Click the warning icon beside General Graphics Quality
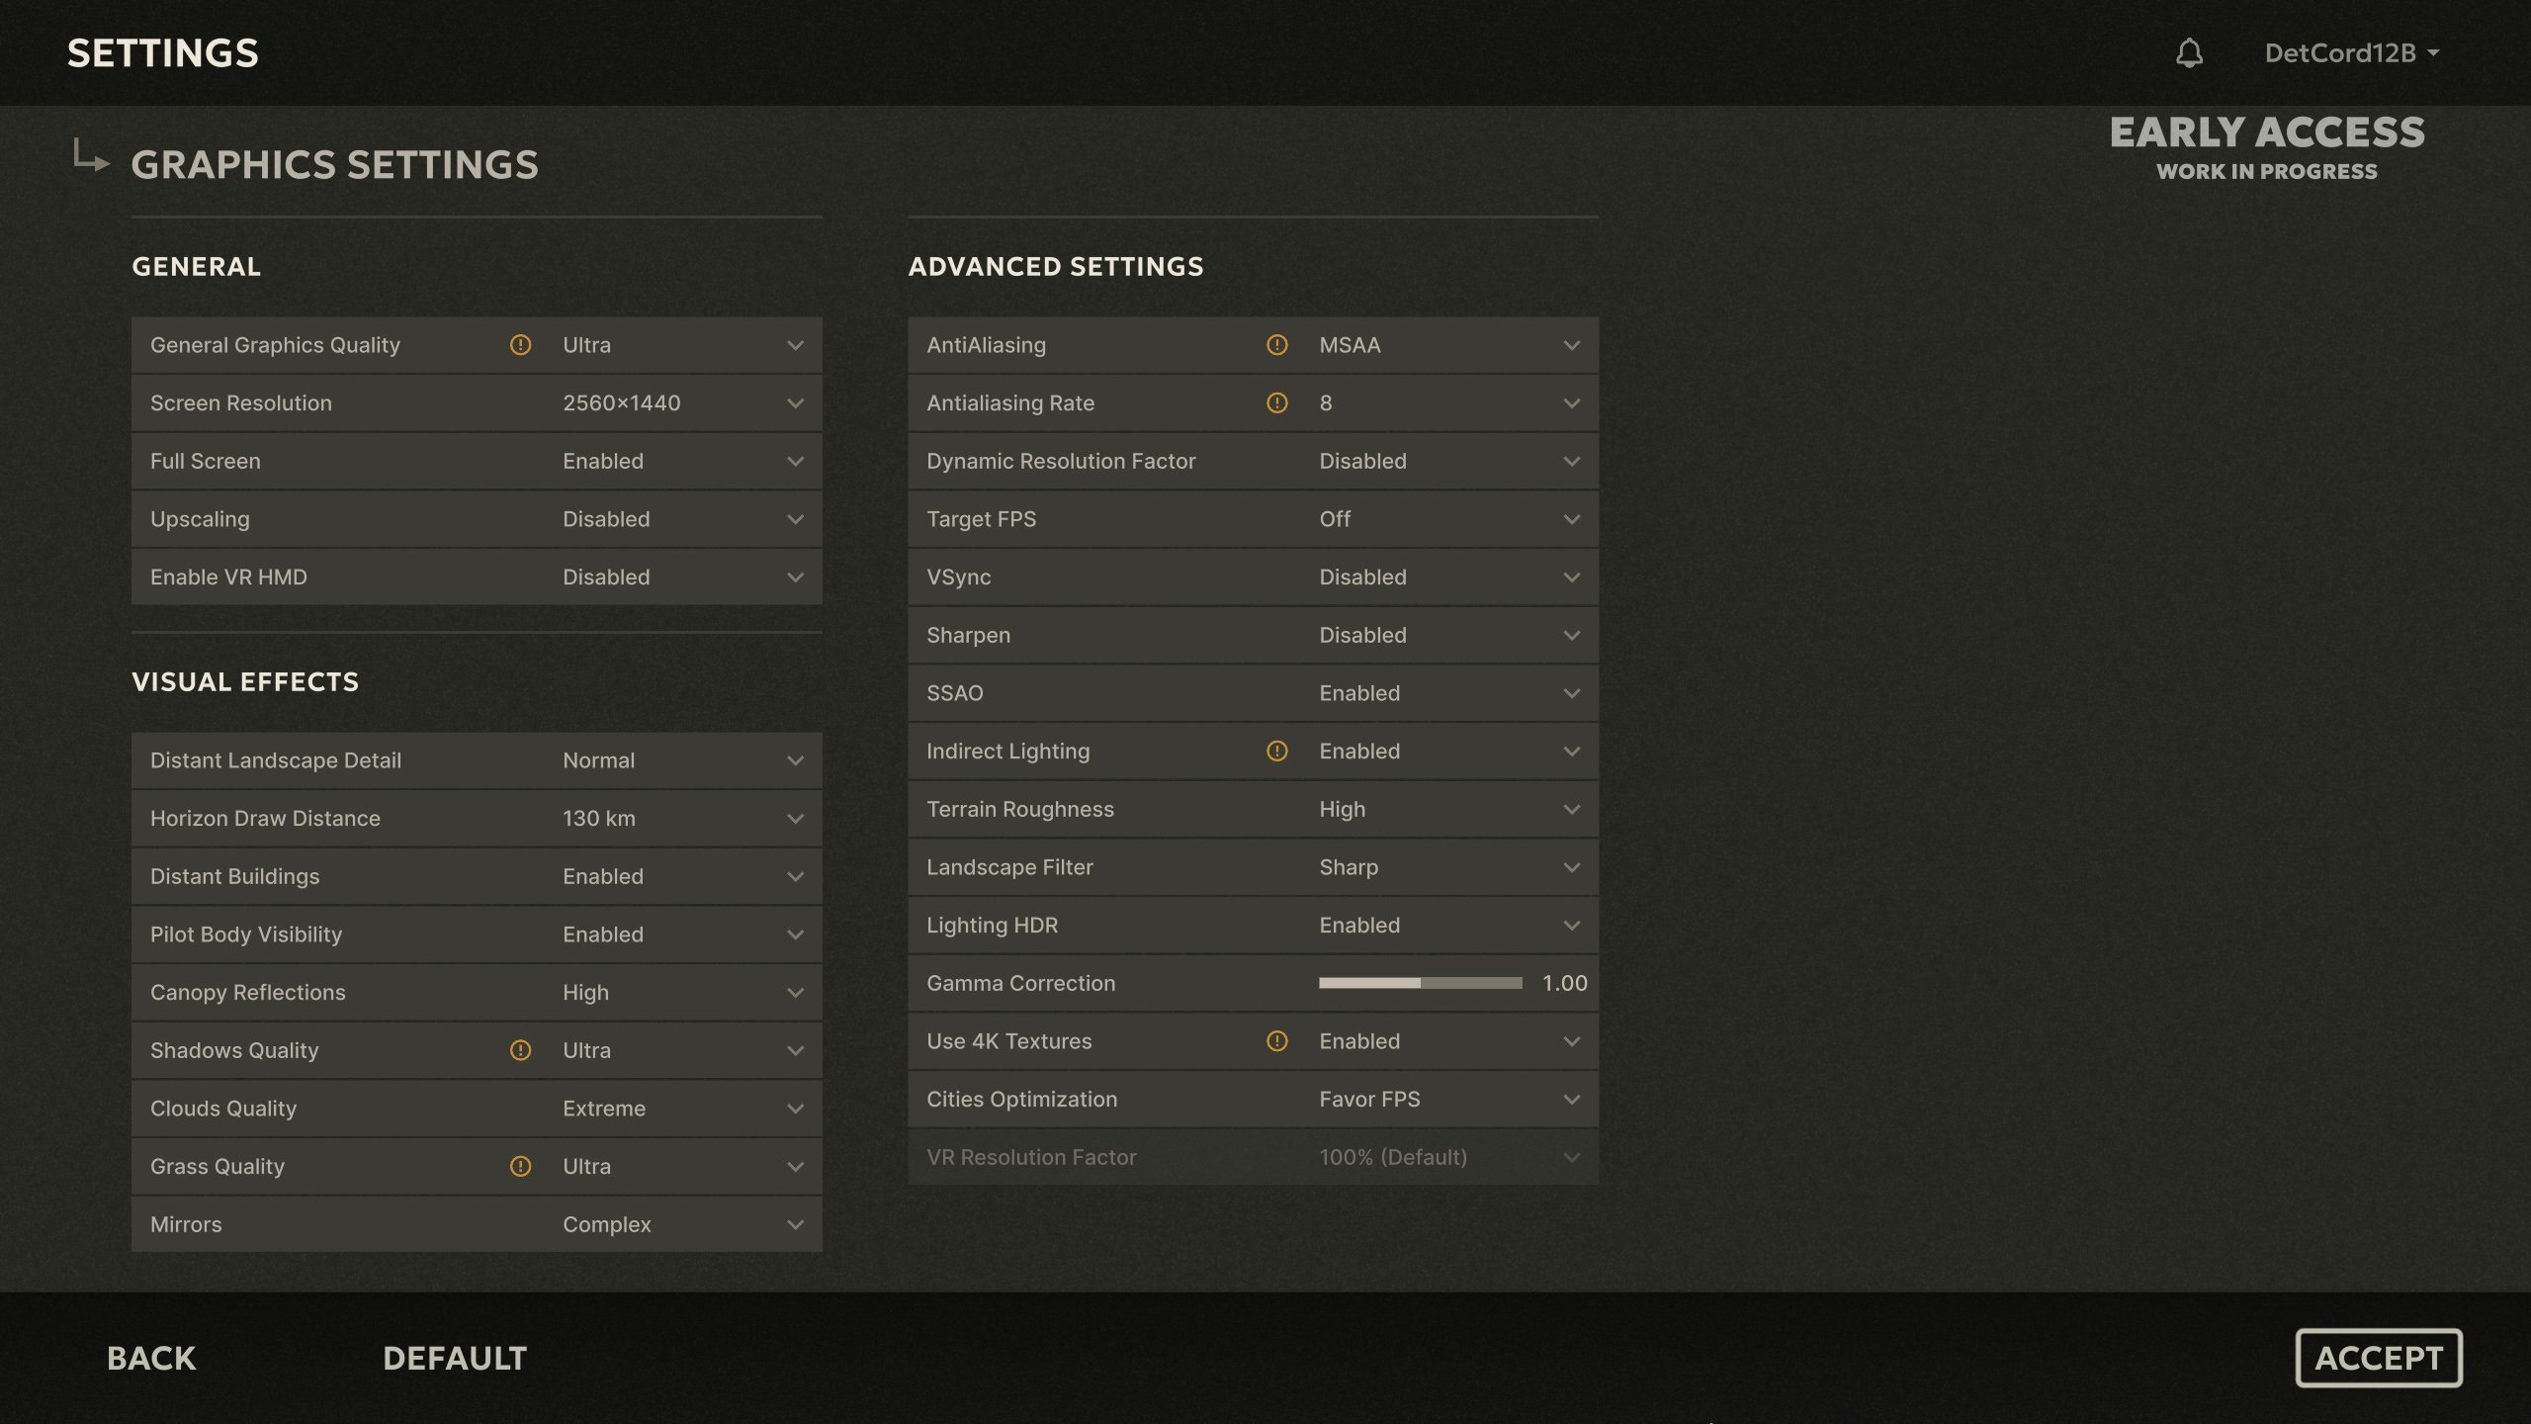This screenshot has height=1424, width=2531. coord(520,345)
